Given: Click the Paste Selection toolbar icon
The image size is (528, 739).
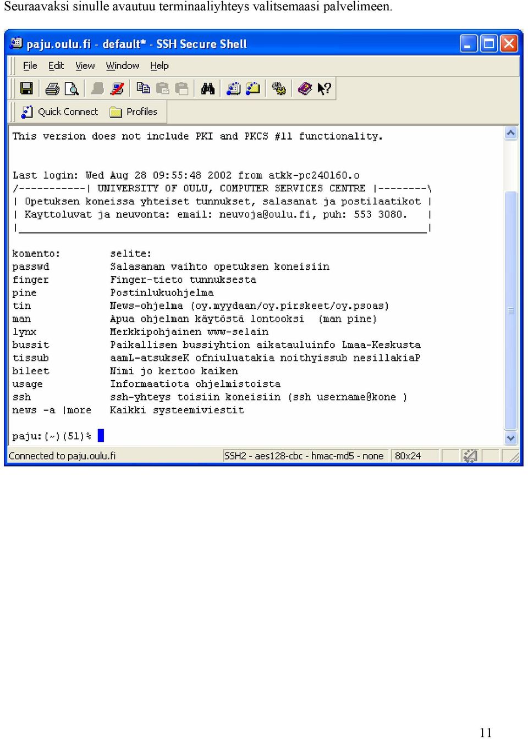Looking at the screenshot, I should (182, 88).
